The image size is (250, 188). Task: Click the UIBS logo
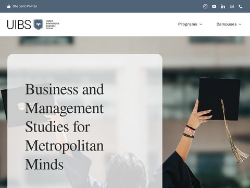[33, 25]
